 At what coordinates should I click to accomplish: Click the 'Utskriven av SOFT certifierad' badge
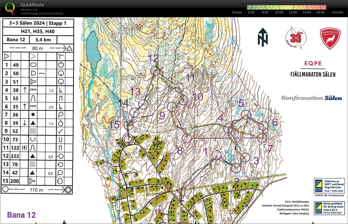coord(329,186)
